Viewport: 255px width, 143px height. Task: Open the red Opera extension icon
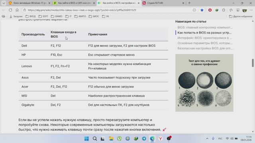point(210,10)
